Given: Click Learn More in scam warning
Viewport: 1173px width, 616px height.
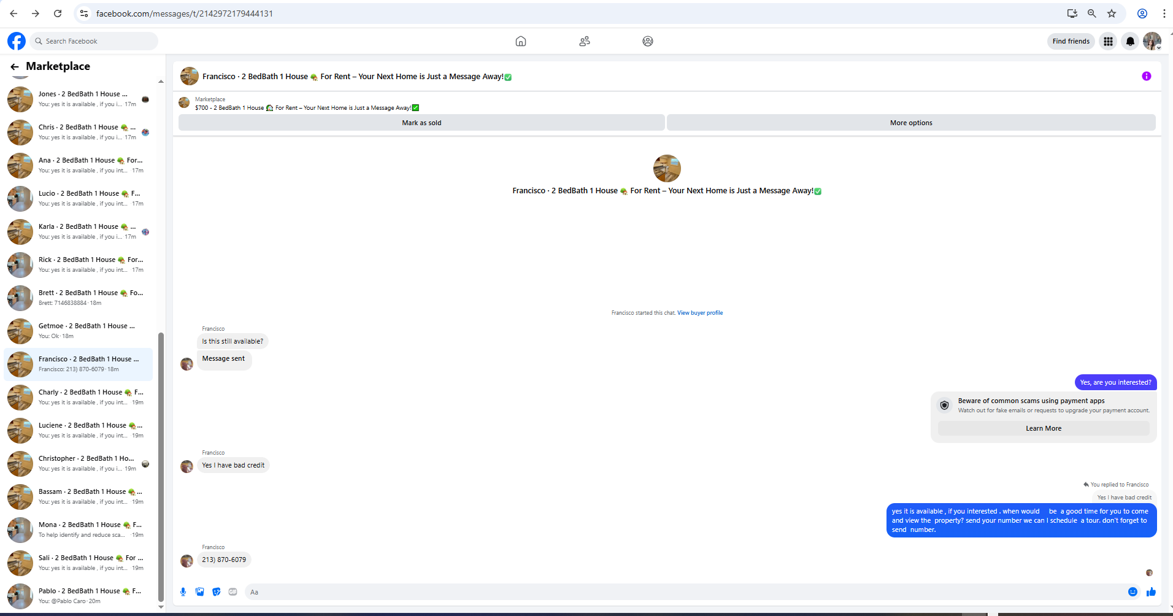Looking at the screenshot, I should (x=1044, y=428).
